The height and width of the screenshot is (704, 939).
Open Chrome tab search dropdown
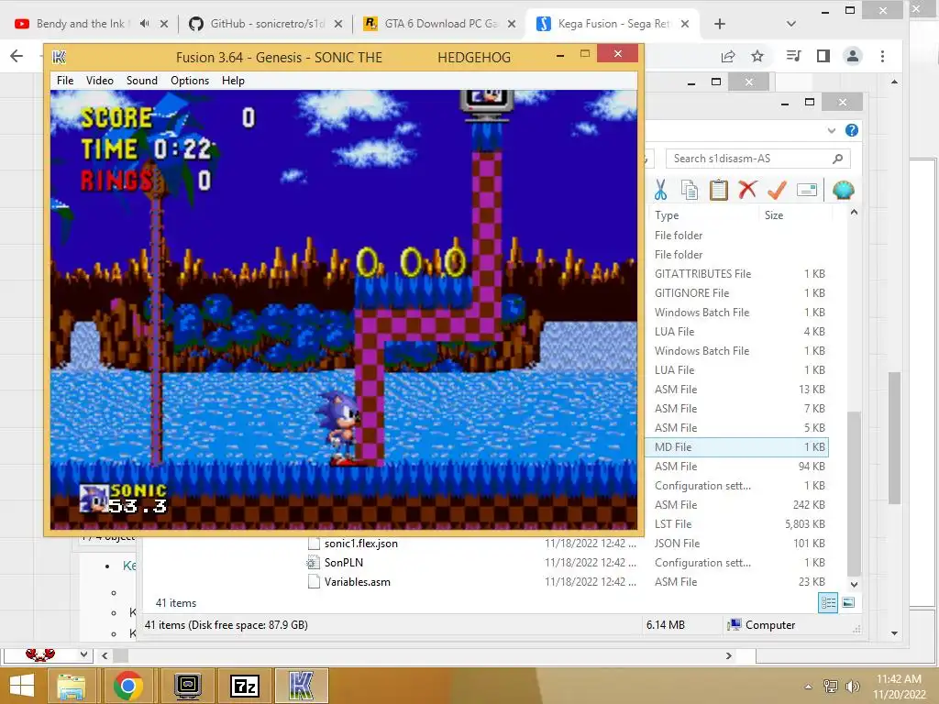coord(791,24)
